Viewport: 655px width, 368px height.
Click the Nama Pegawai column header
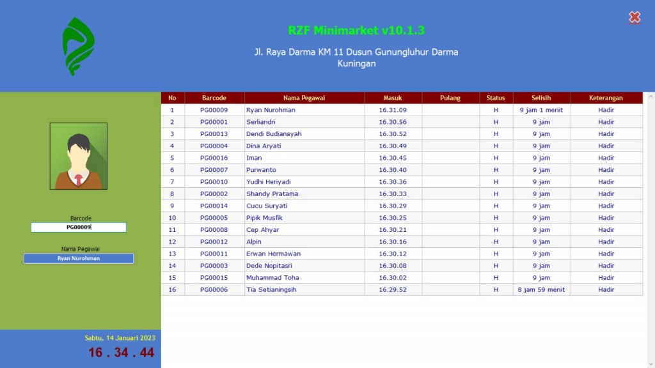coord(304,98)
